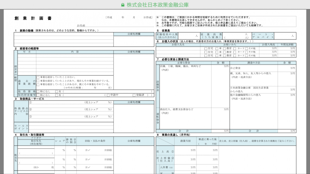Click the 創業当初 column header

(x=186, y=141)
